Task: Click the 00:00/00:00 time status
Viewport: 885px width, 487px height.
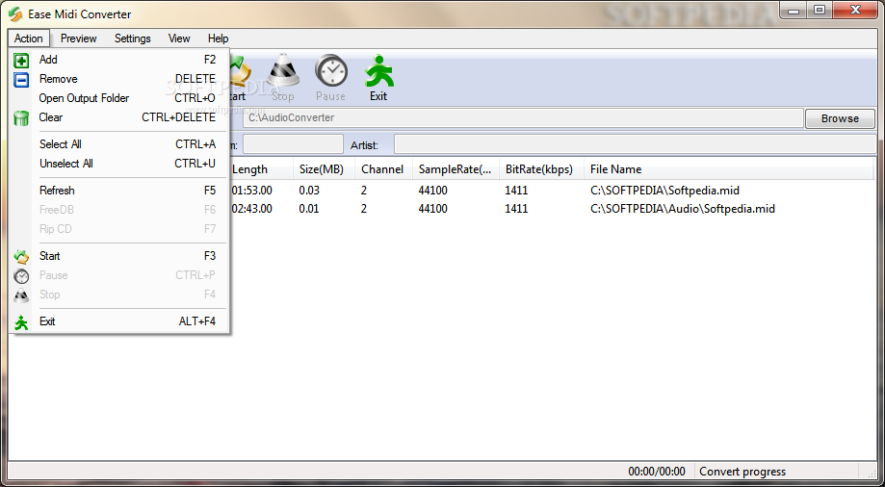Action: click(x=657, y=472)
